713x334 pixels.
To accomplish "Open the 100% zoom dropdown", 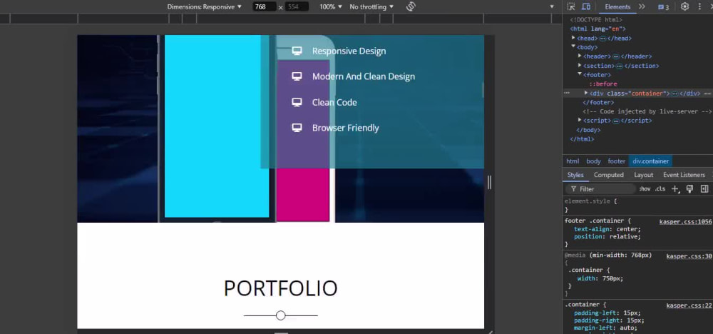I will pos(331,7).
